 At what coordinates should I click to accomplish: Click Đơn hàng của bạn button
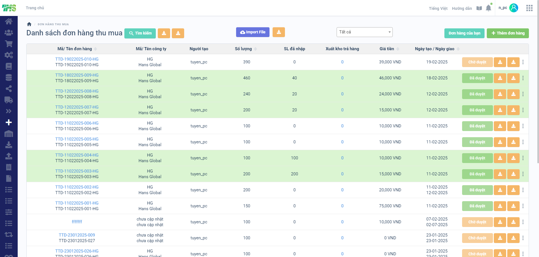464,33
